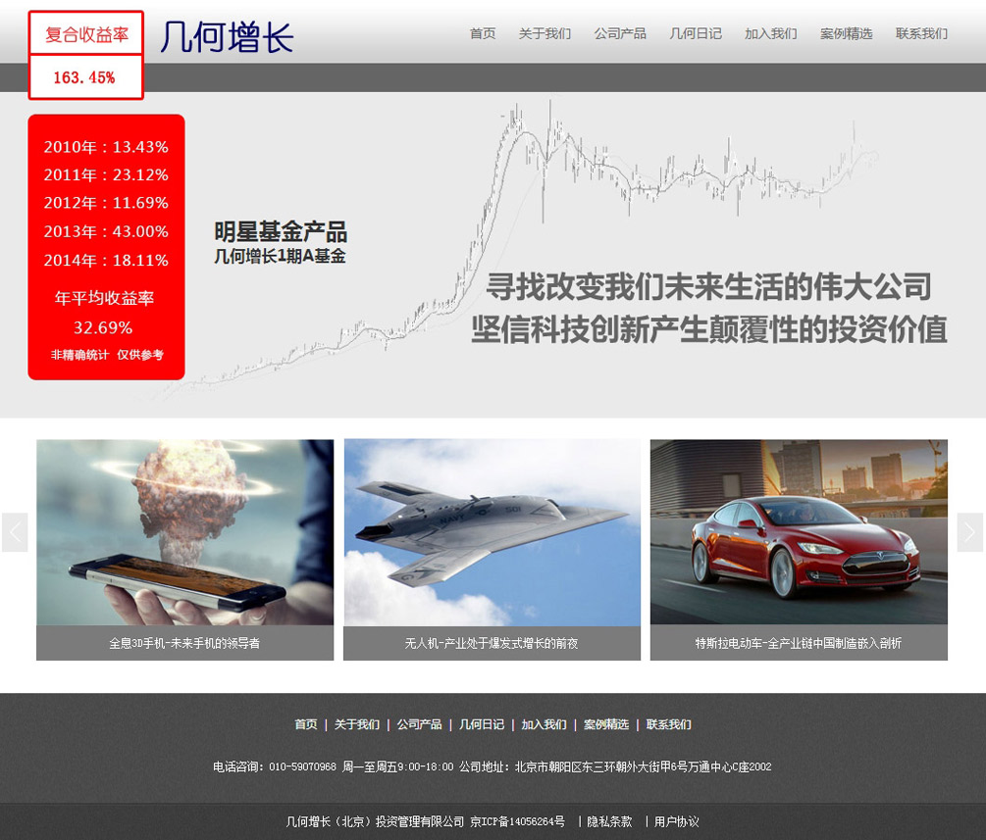Click 非精确统计 仅供参考 disclaimer text
Viewport: 986px width, 840px height.
[107, 355]
